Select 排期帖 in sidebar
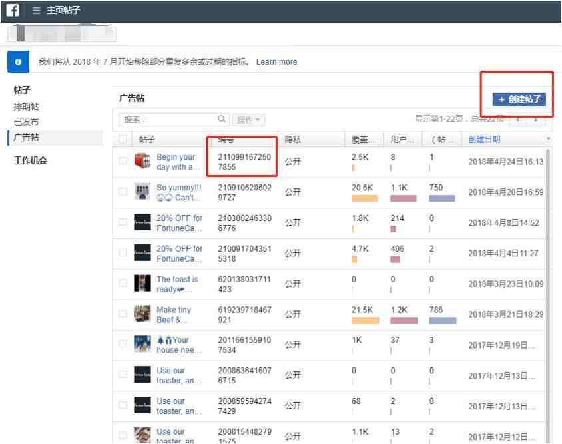Screen dimensions: 562x444 26,107
